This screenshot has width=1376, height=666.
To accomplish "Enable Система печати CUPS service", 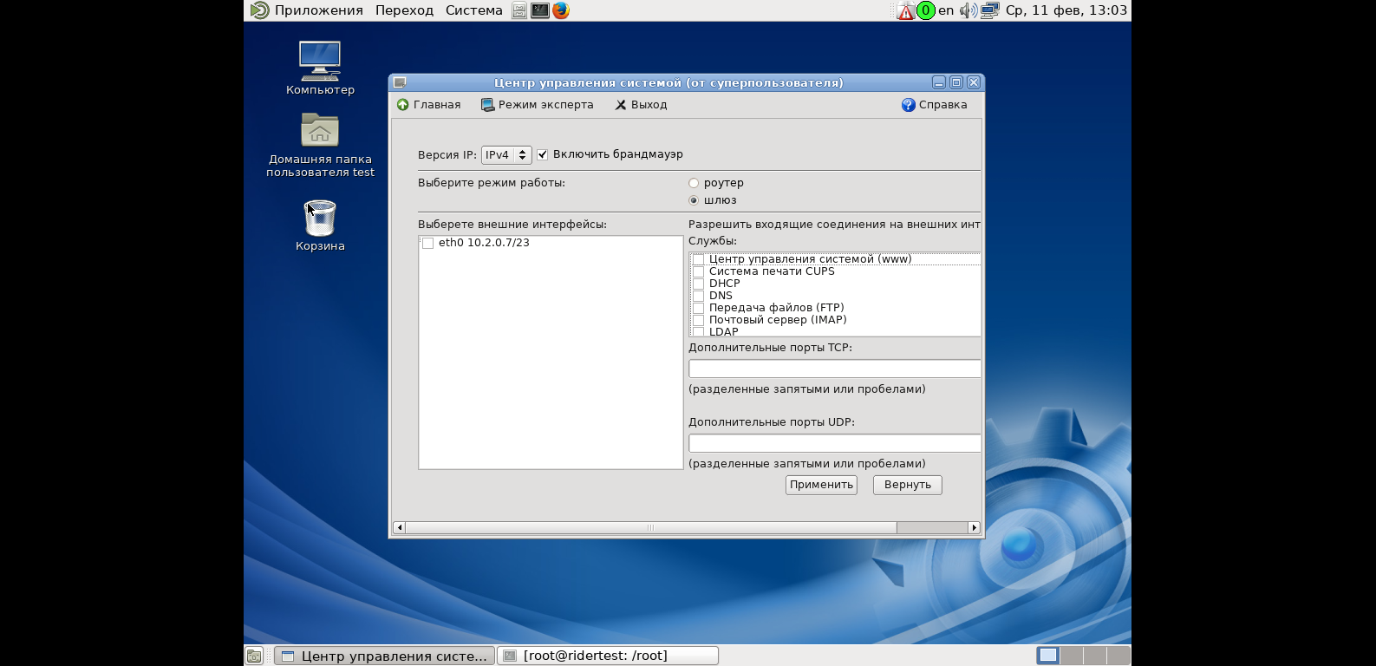I will [698, 271].
